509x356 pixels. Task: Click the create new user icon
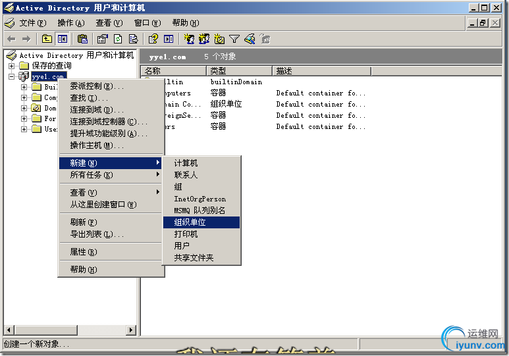coord(189,39)
